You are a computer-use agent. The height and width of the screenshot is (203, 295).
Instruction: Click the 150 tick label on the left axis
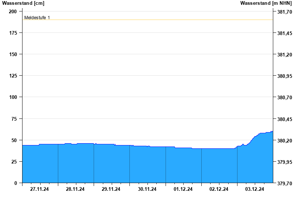pos(13,54)
